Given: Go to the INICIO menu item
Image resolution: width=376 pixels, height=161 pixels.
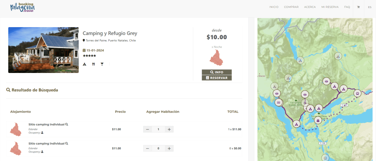Looking at the screenshot, I should pyautogui.click(x=274, y=7).
